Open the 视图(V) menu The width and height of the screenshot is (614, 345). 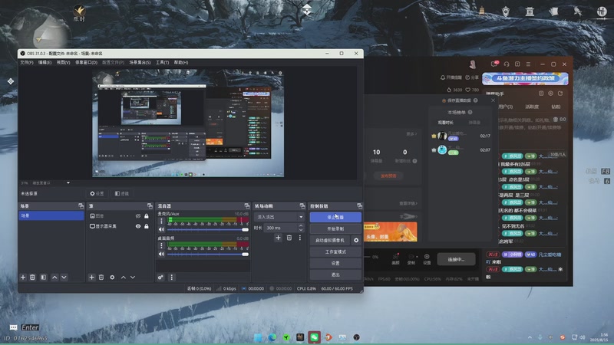click(63, 63)
